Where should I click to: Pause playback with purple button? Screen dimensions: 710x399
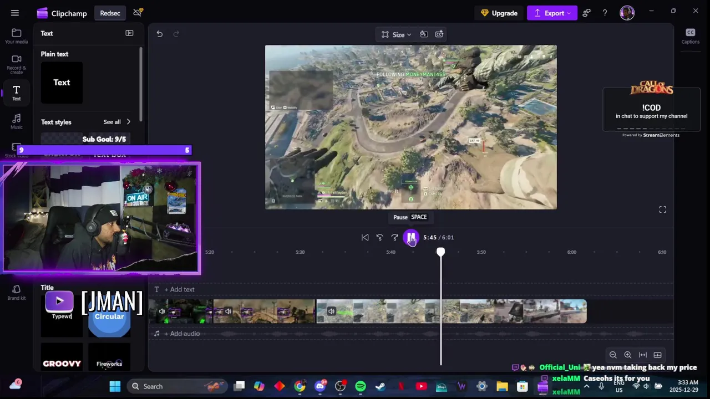pyautogui.click(x=411, y=237)
